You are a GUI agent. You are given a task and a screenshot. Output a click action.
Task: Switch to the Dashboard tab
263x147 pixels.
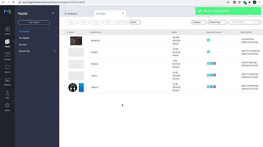point(71,14)
